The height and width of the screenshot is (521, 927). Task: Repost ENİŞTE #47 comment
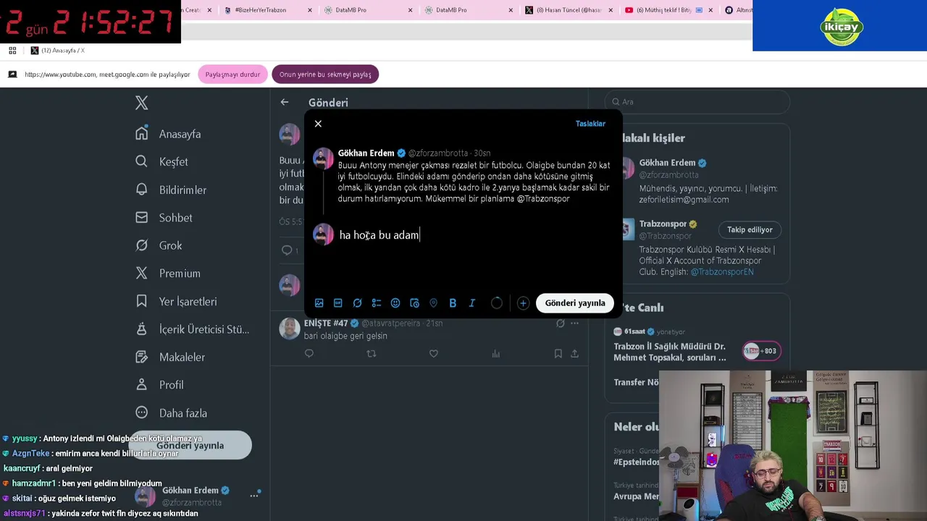coord(372,354)
